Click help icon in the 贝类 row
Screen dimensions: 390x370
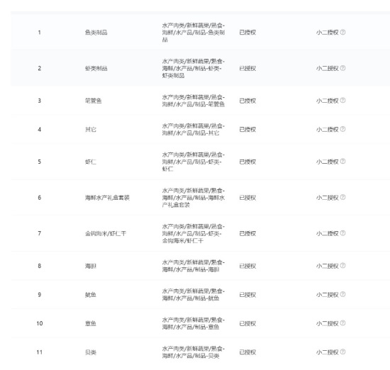342,352
